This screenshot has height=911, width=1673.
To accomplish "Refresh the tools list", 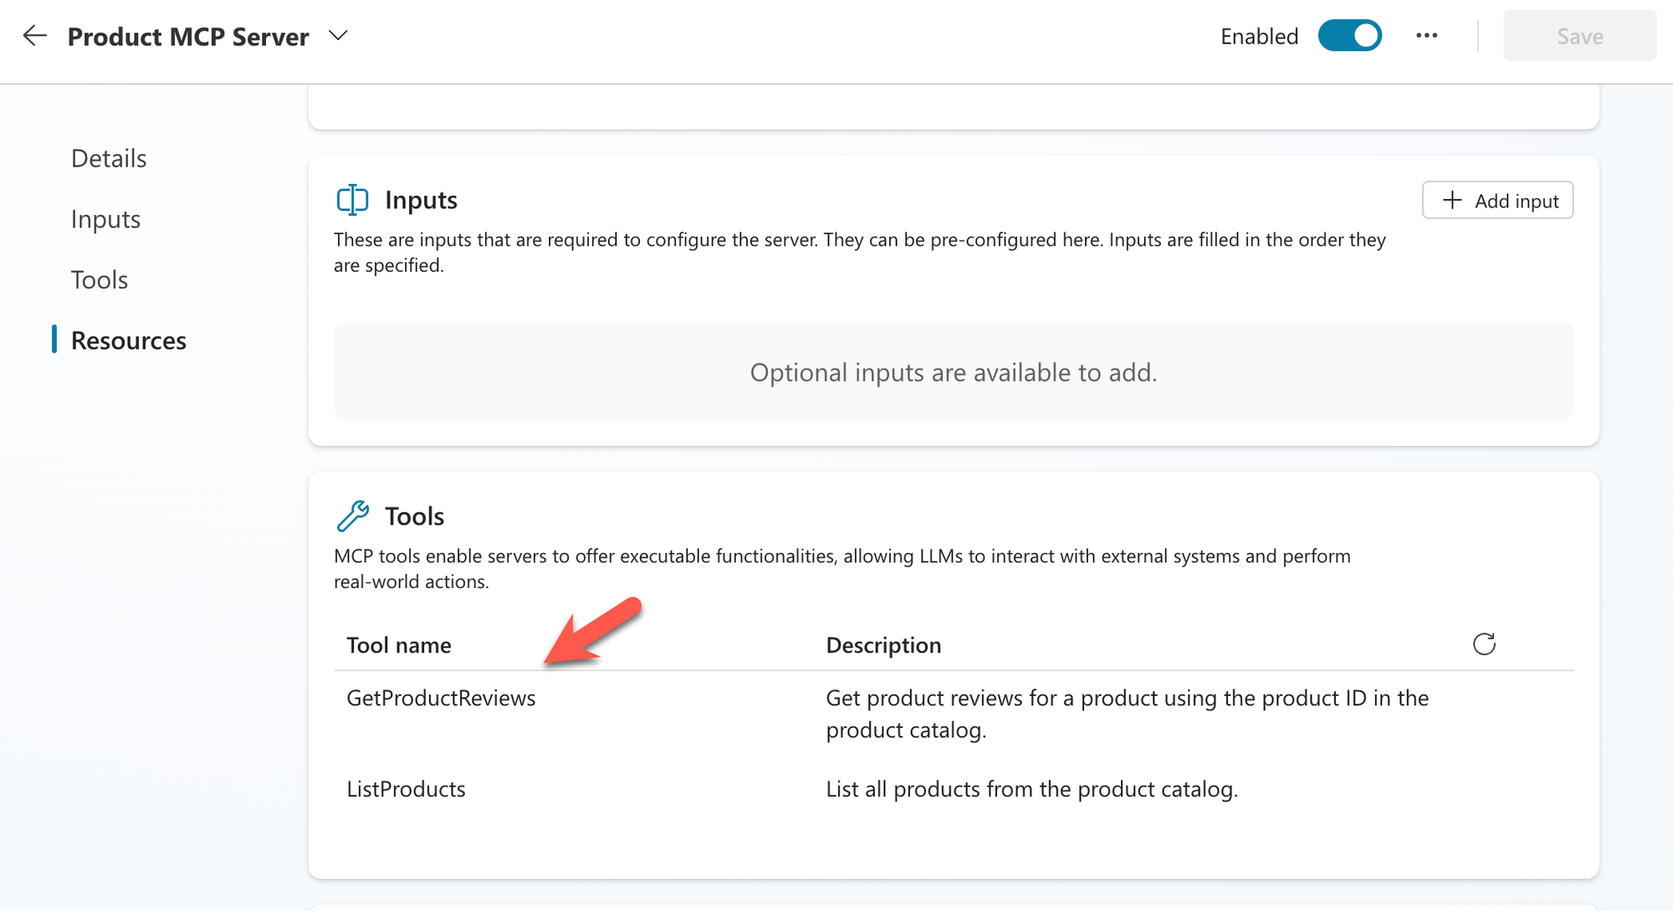I will coord(1483,644).
